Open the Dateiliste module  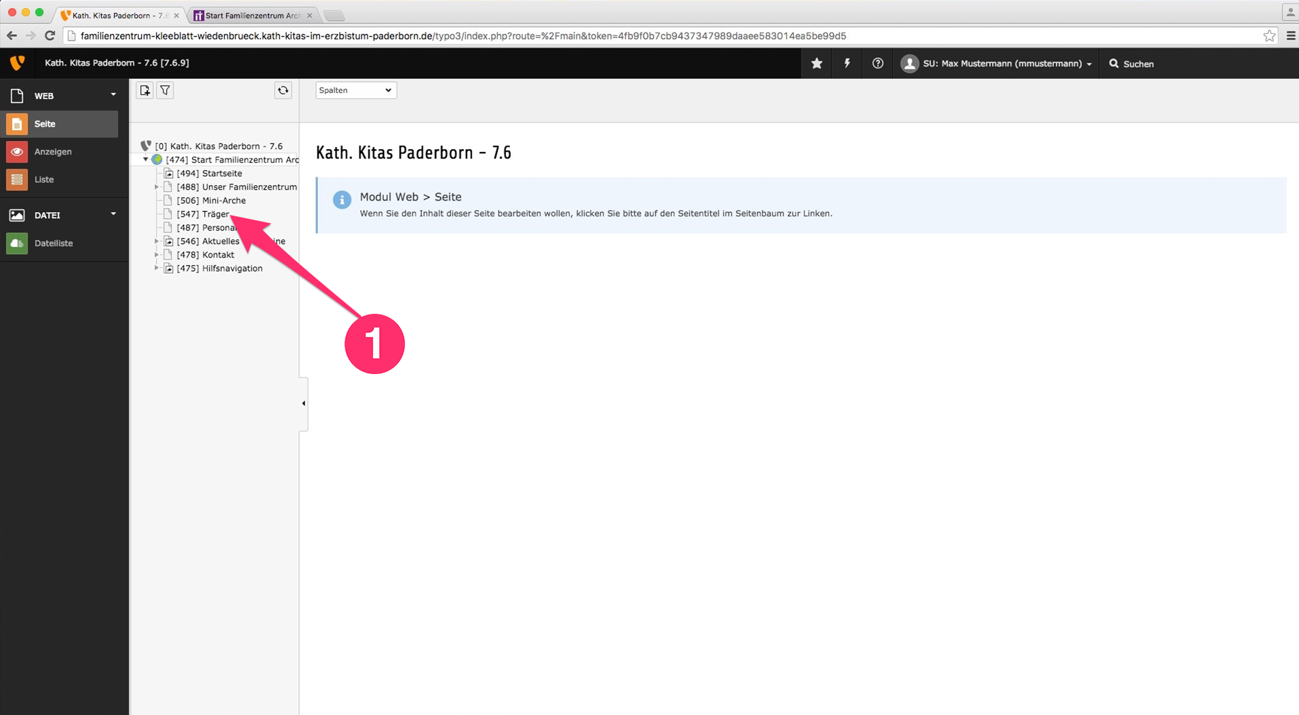coord(54,243)
